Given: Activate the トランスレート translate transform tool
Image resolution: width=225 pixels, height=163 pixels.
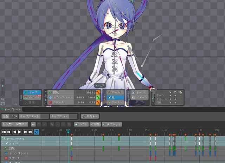Looking at the screenshot, I should [60, 98].
